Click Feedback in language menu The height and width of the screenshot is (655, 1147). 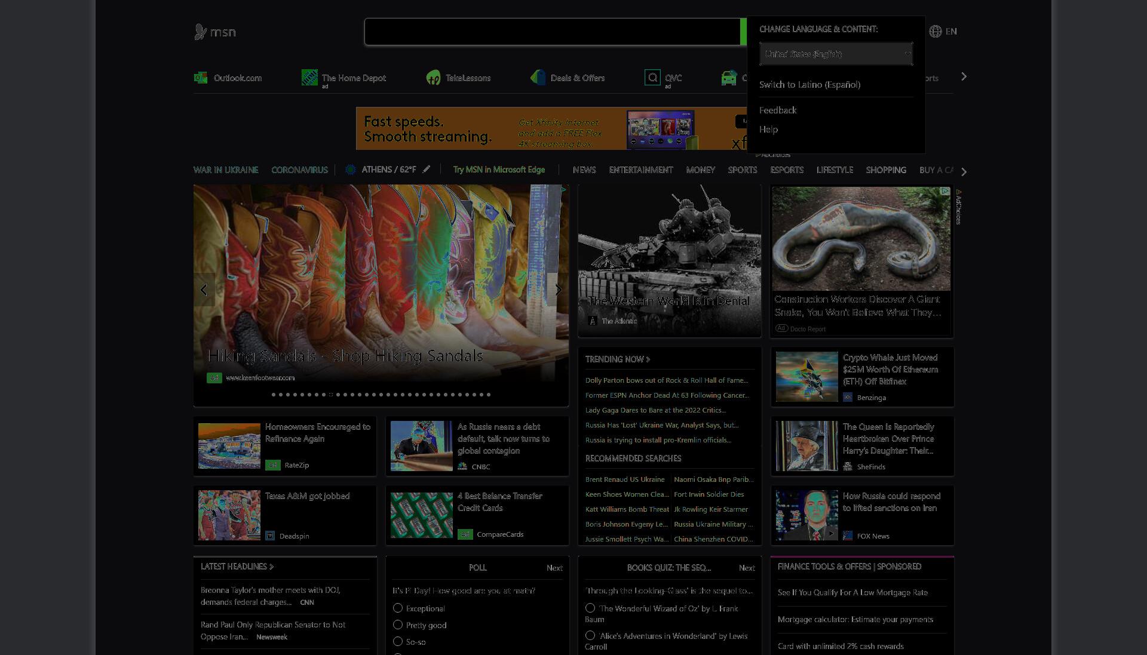pos(778,110)
